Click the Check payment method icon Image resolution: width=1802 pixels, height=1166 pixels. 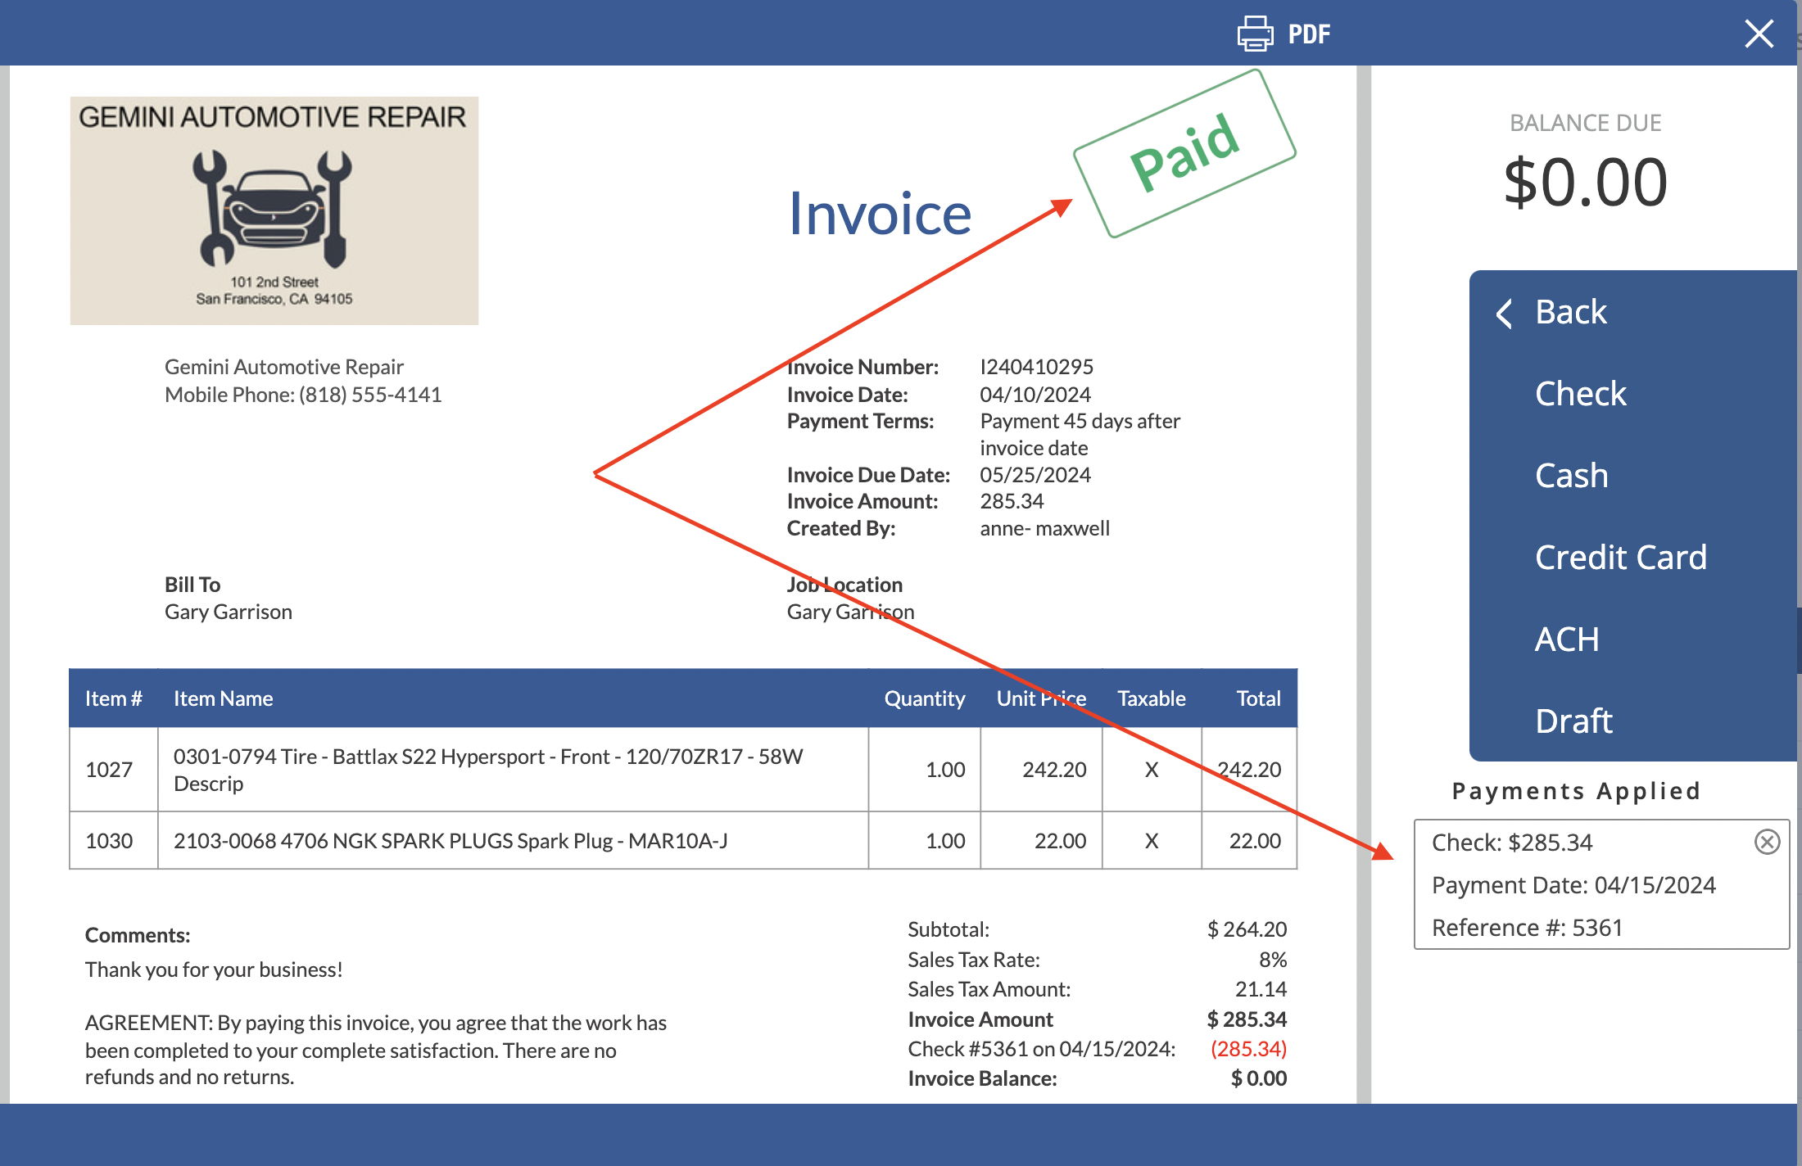pos(1582,392)
